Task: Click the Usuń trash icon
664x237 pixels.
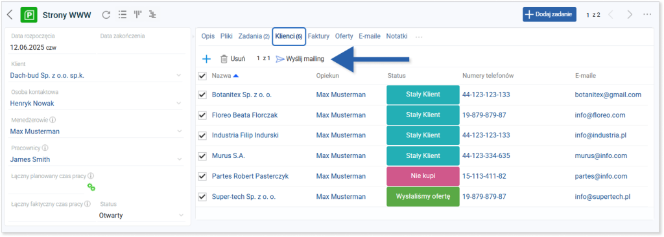Action: point(224,60)
